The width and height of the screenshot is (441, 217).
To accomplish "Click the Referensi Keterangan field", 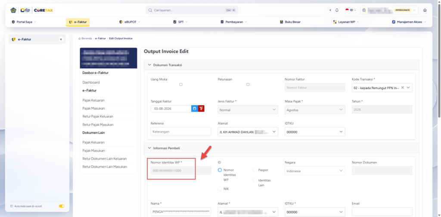I will 181,131.
